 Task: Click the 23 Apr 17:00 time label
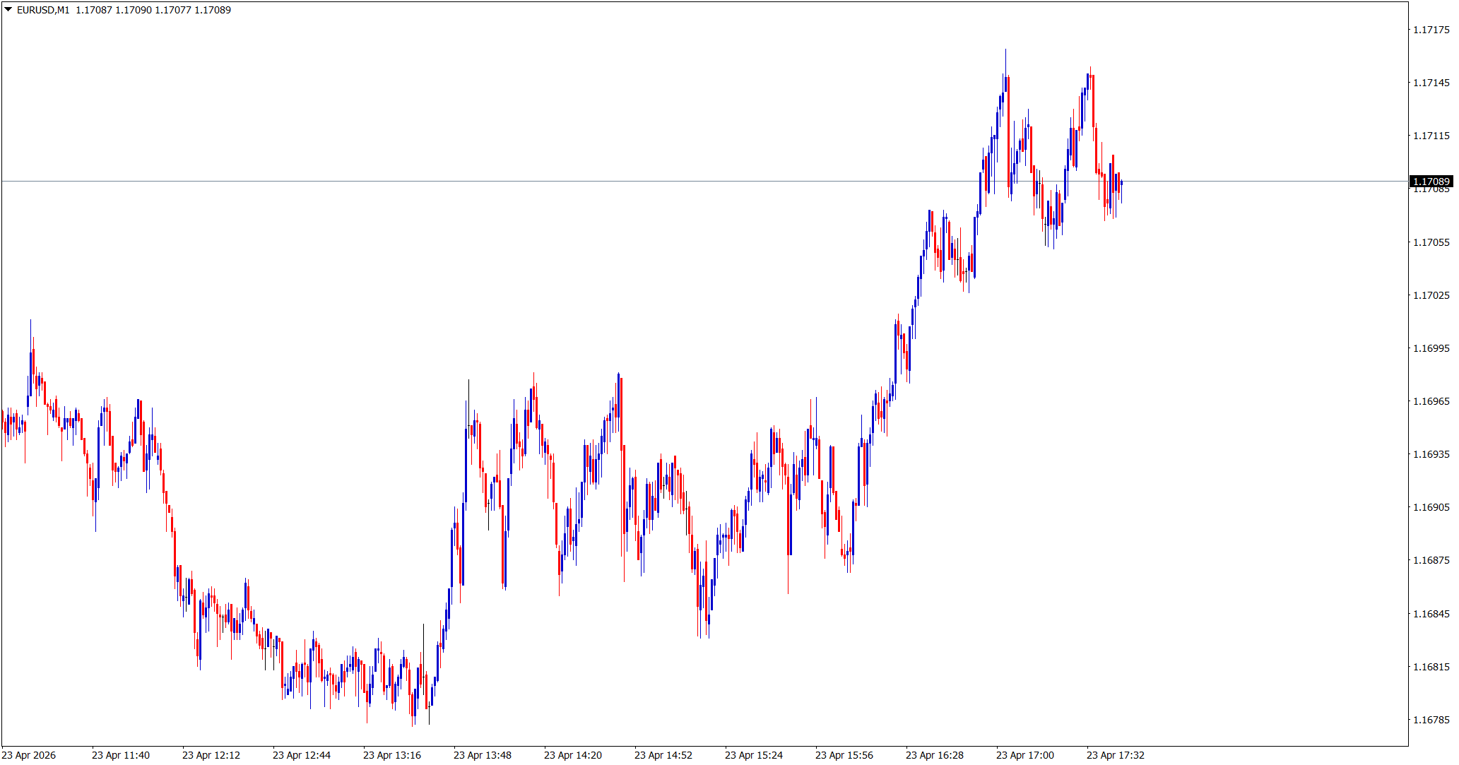[1025, 755]
